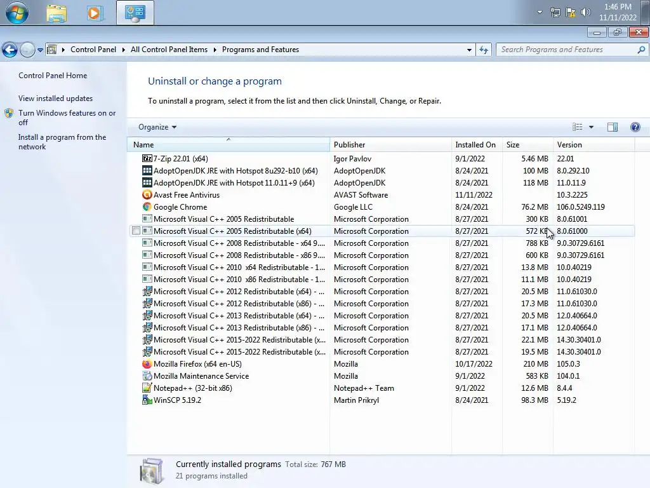Open Turn Windows features on or off
The image size is (650, 488).
click(67, 118)
